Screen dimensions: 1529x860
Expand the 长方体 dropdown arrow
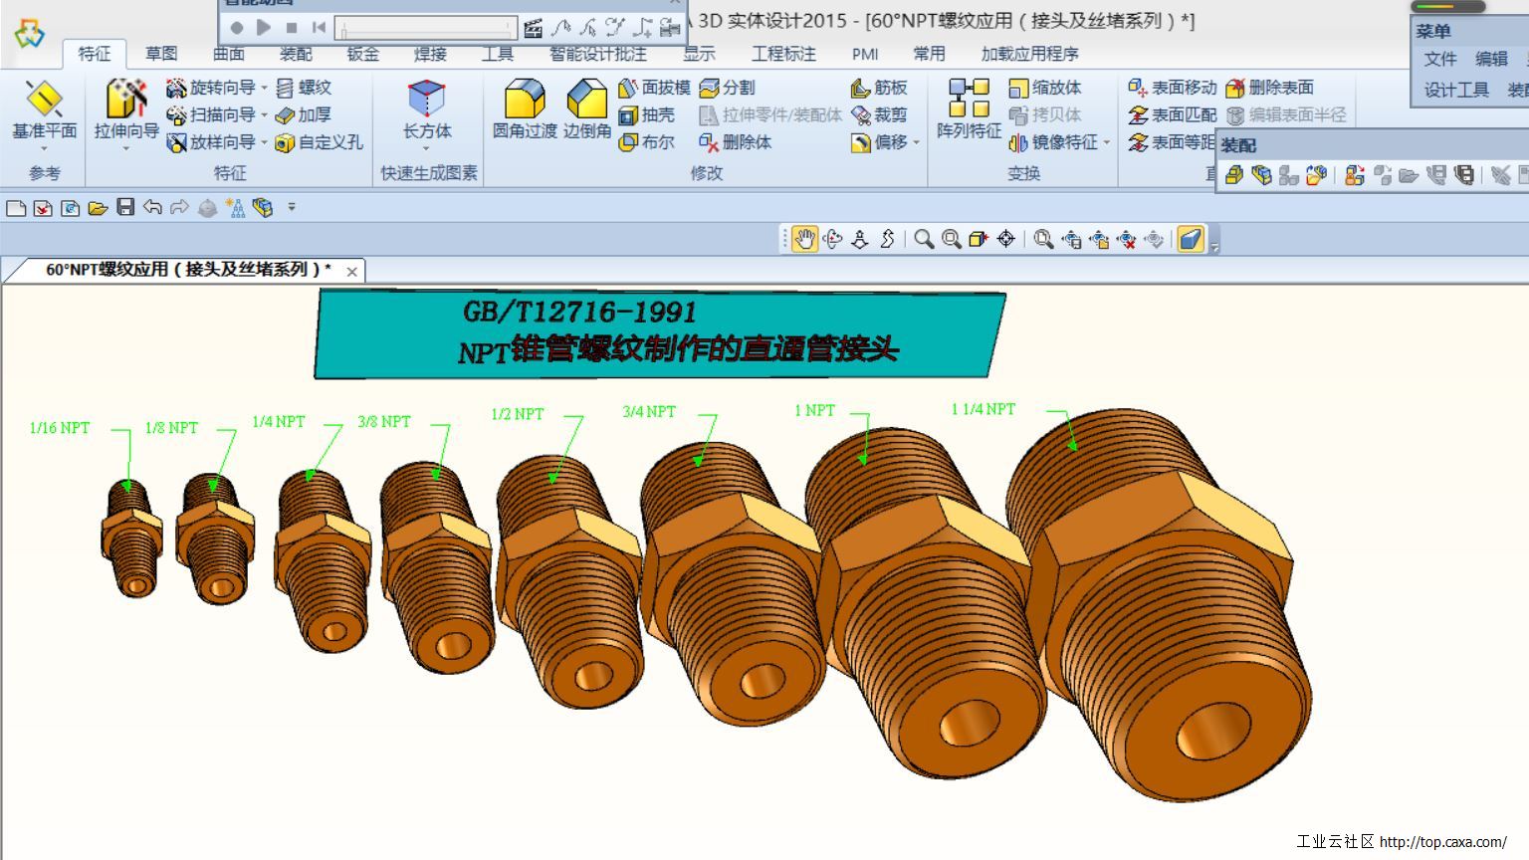[x=427, y=148]
